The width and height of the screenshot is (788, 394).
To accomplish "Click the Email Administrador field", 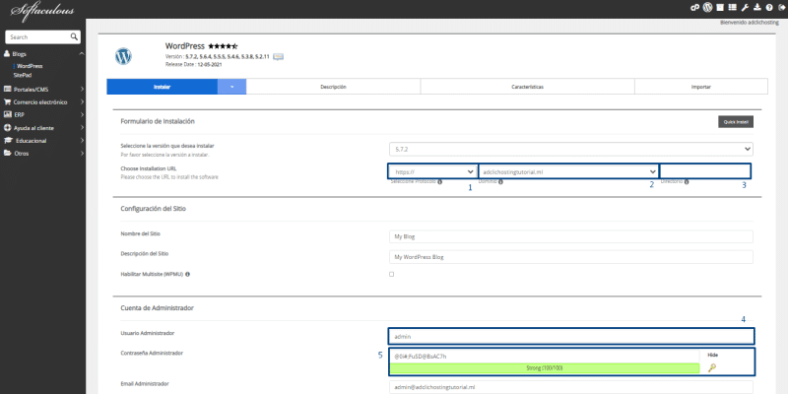I will (571, 387).
